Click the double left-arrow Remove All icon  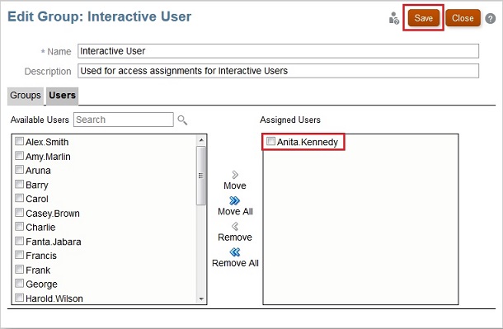tap(235, 252)
